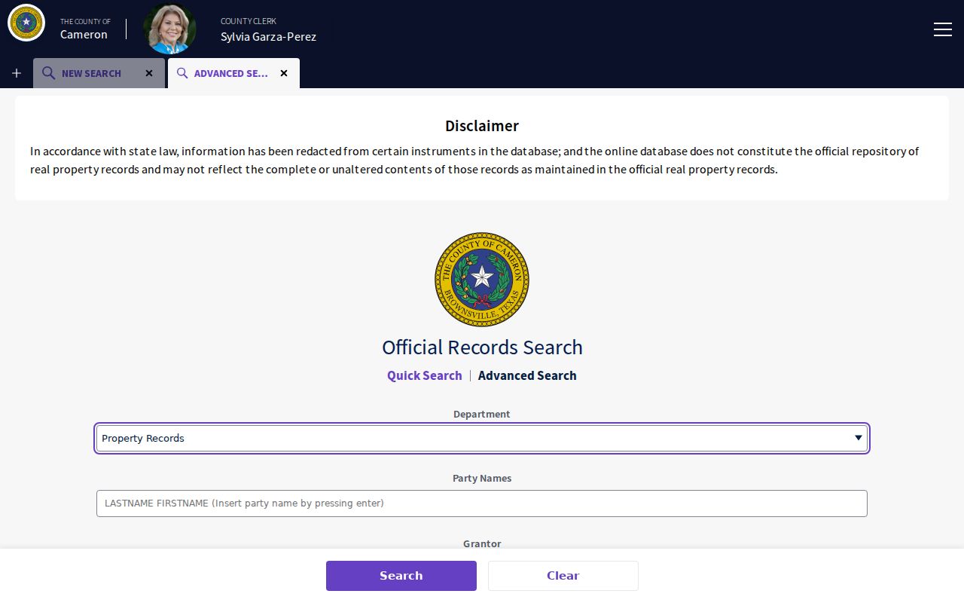Click the large Cameron County seal emblem
This screenshot has height=603, width=964.
click(482, 279)
